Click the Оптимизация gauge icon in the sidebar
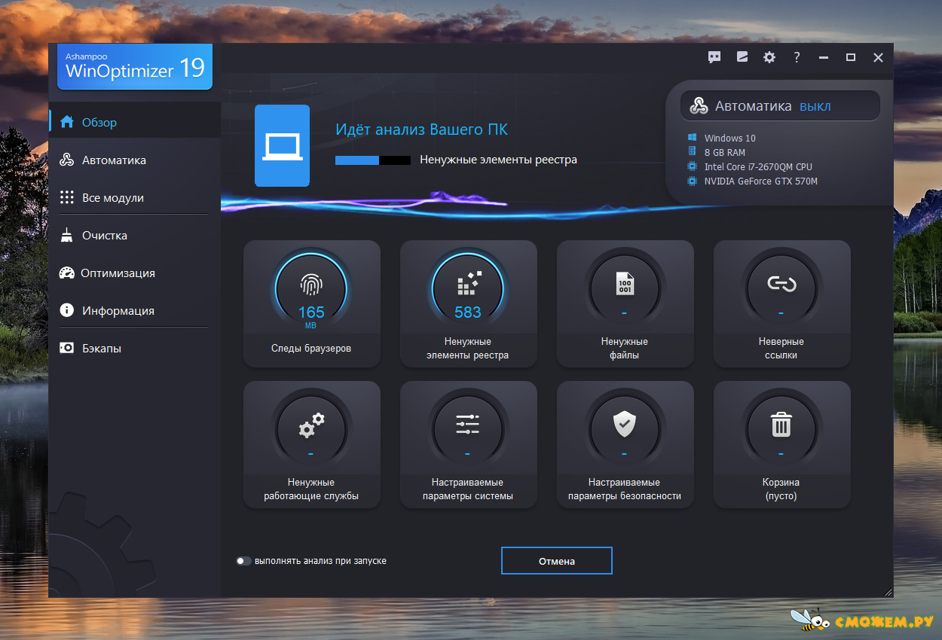 pos(67,273)
